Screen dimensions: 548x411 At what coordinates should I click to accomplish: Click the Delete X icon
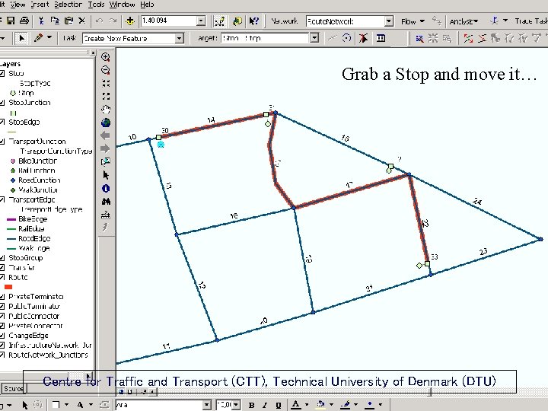[82, 21]
